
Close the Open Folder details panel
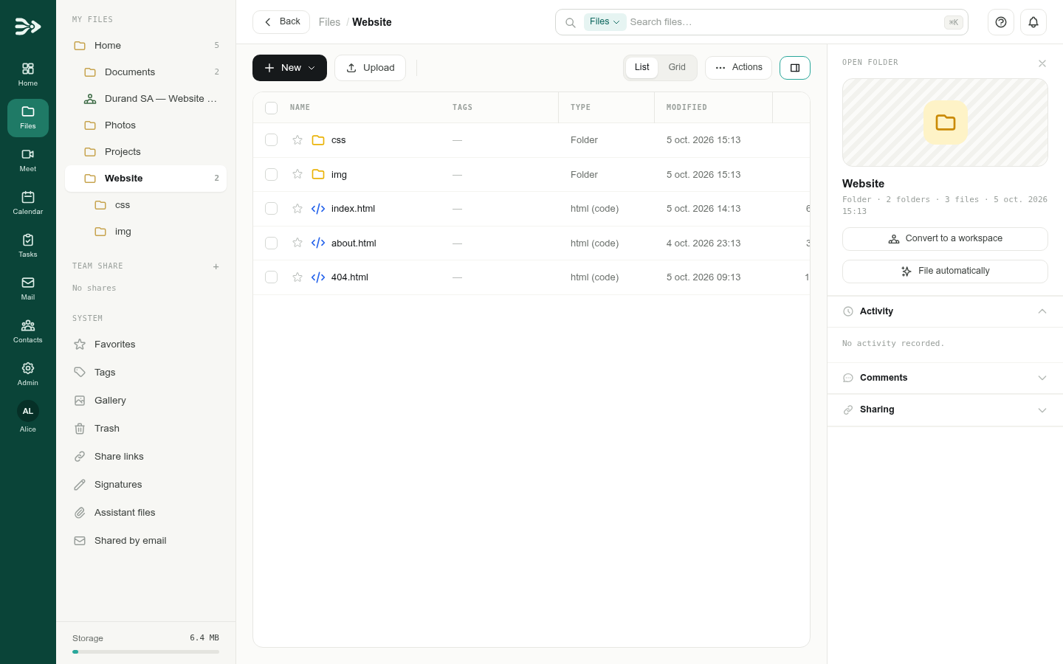(1042, 63)
